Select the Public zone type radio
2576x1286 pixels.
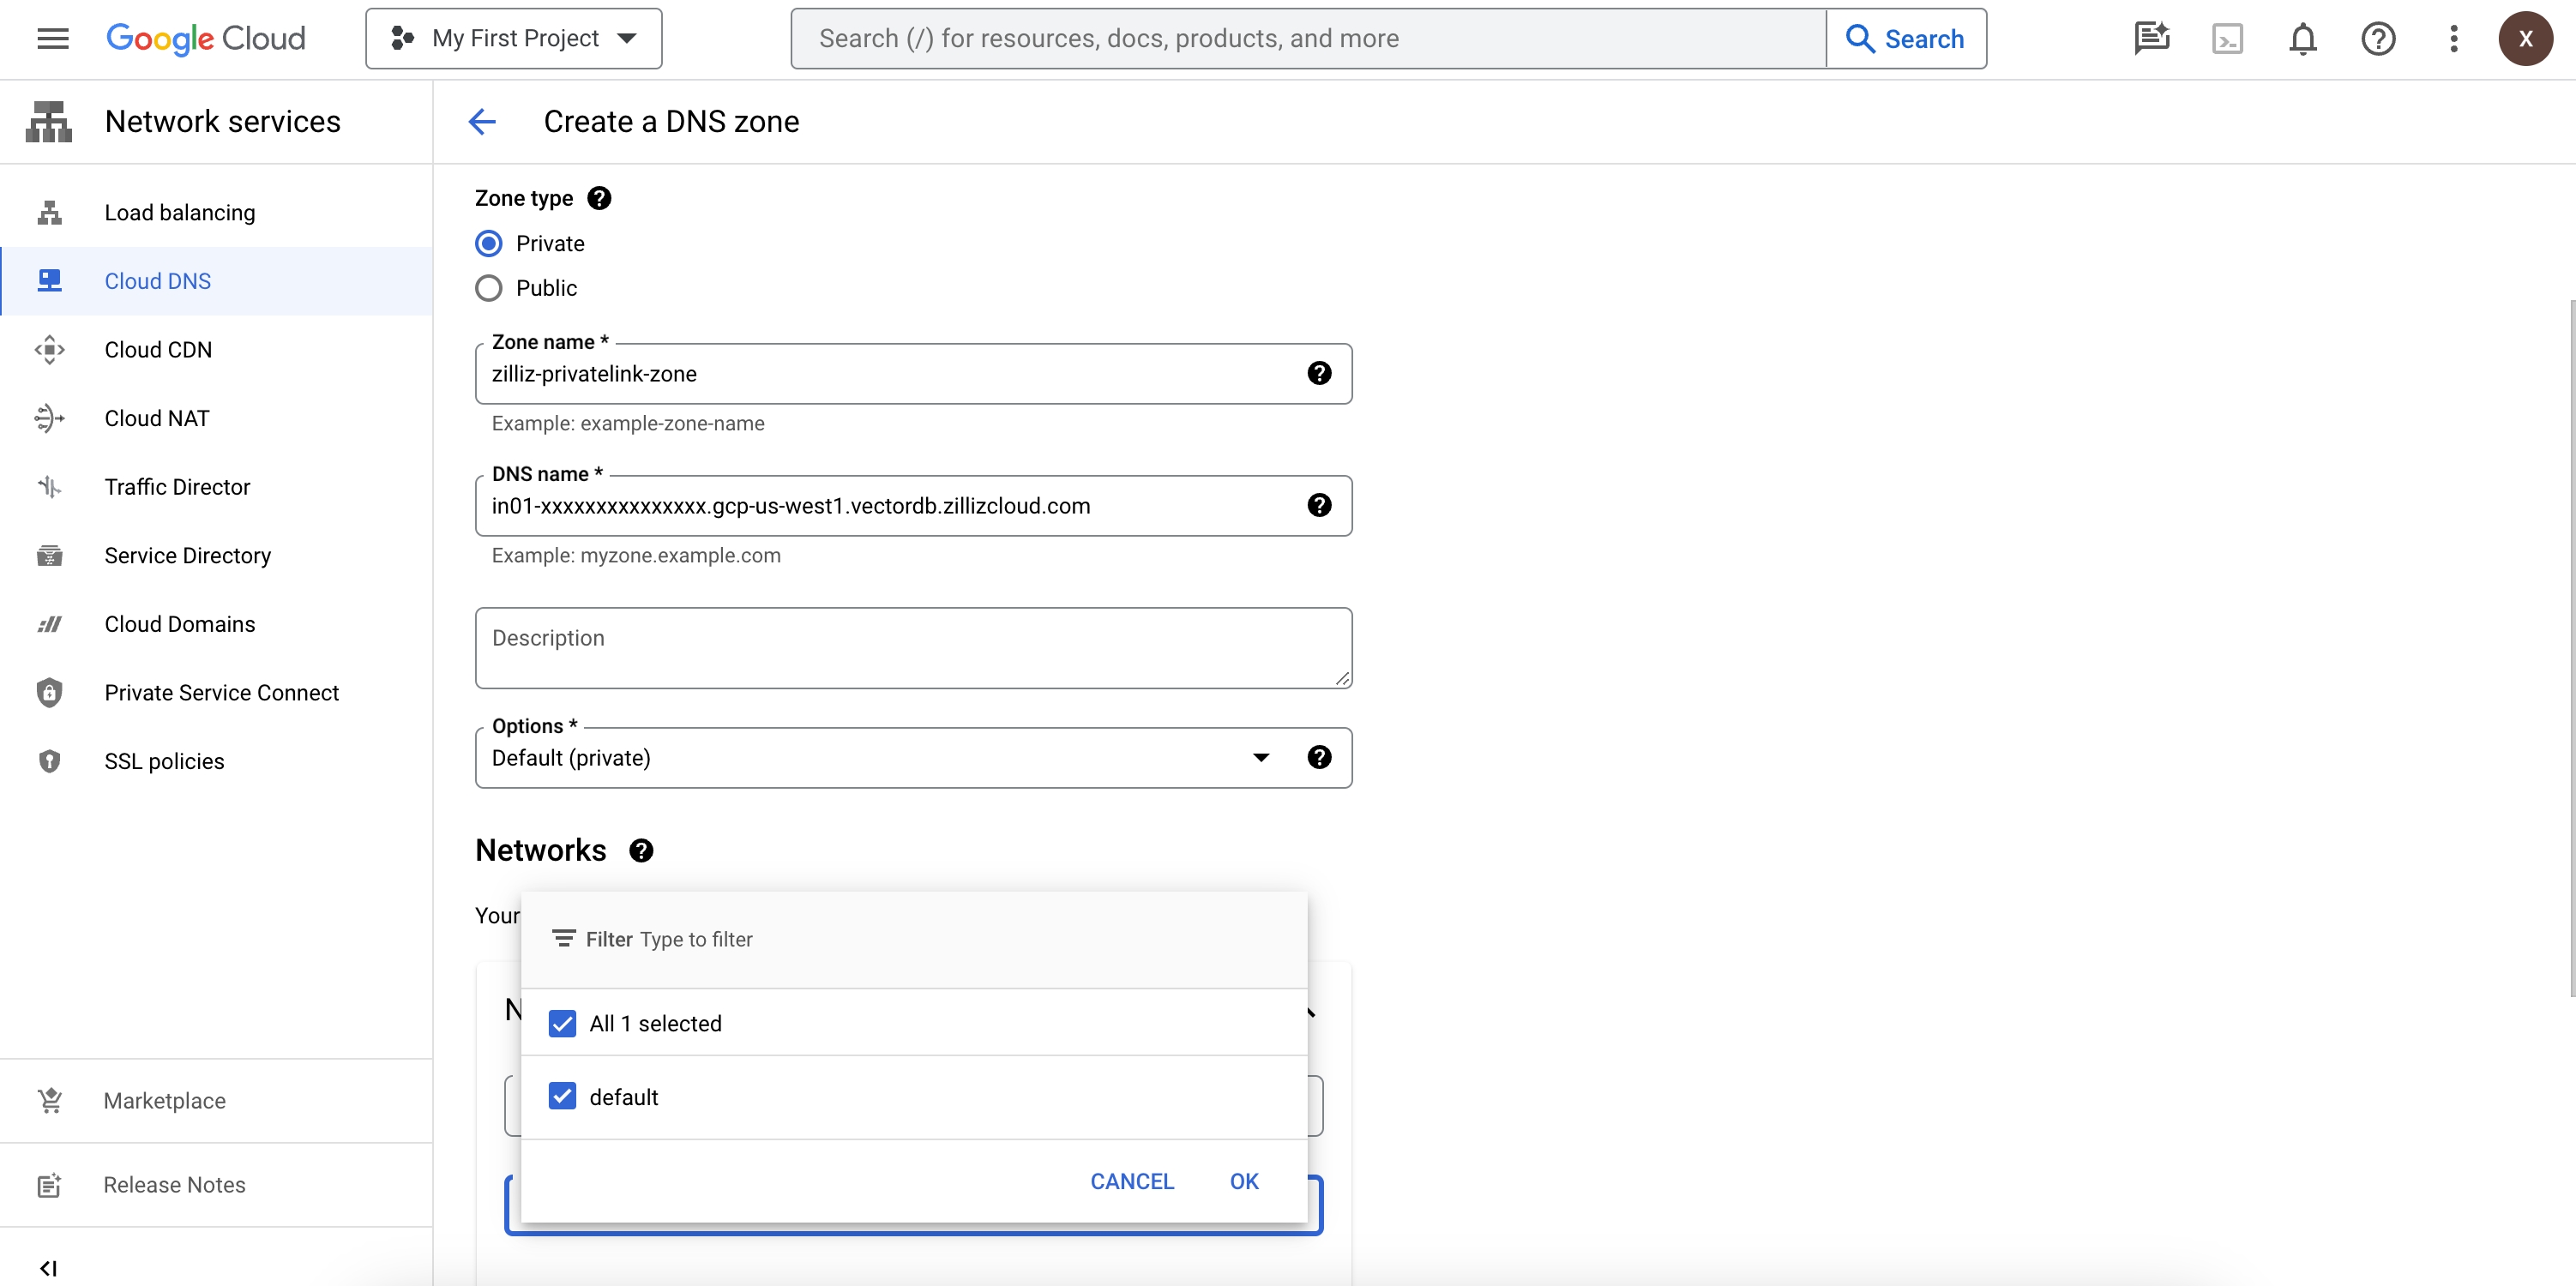click(x=488, y=288)
